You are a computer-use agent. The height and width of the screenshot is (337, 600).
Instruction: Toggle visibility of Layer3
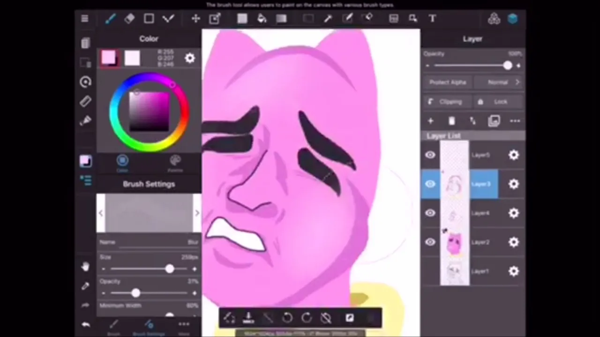(430, 184)
